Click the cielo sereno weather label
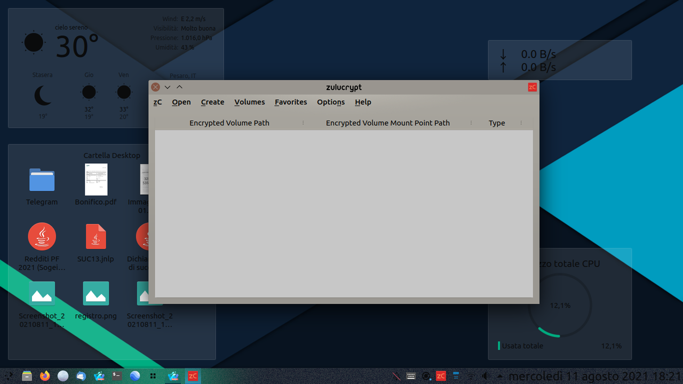683x384 pixels. coord(71,27)
